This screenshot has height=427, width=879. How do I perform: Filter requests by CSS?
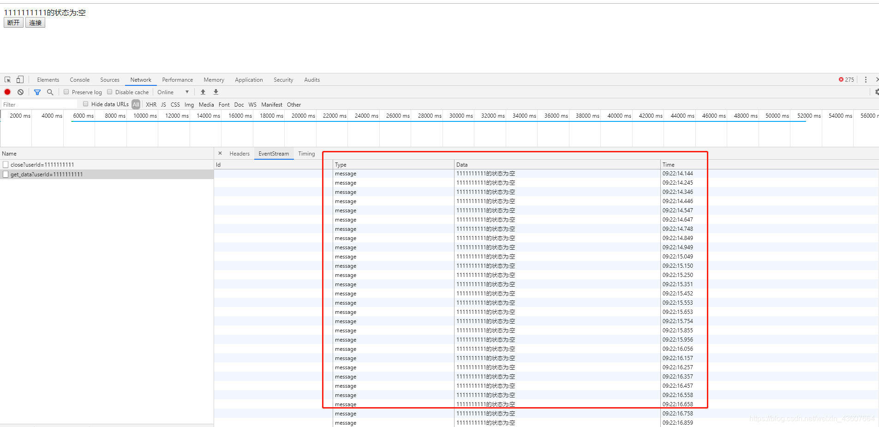pyautogui.click(x=175, y=105)
